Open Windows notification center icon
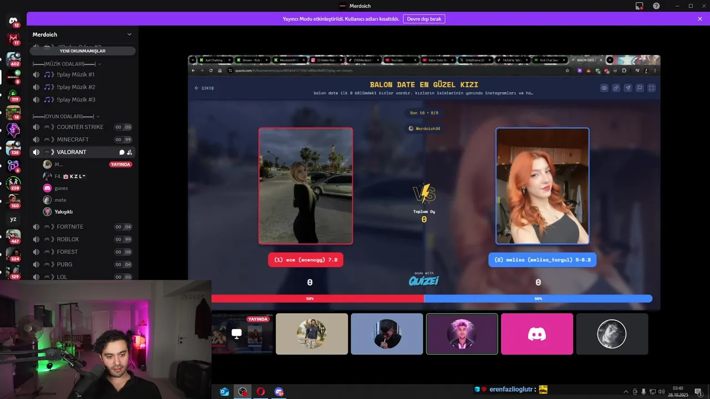Viewport: 710px width, 399px height. tap(698, 392)
